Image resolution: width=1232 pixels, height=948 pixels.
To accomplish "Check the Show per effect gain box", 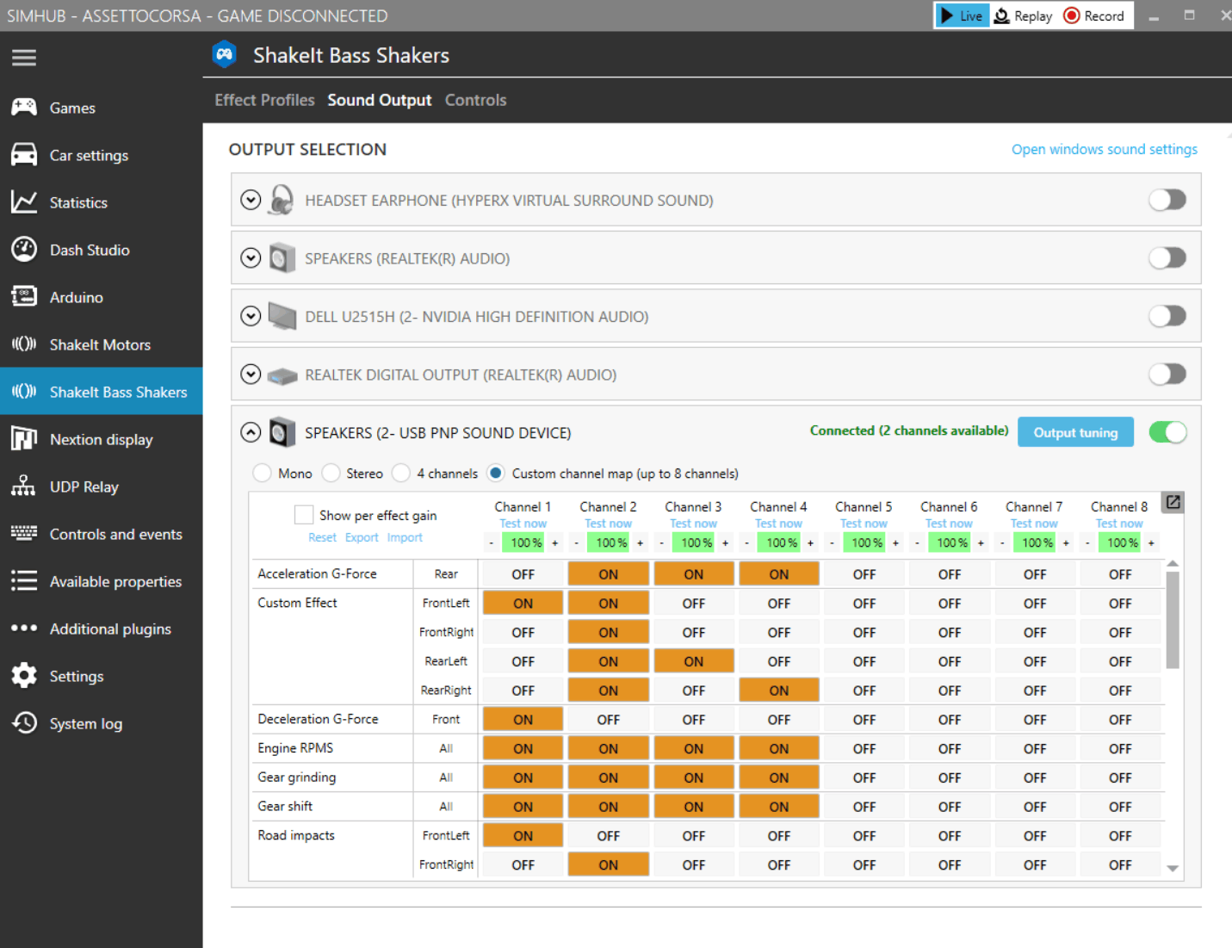I will [x=304, y=515].
